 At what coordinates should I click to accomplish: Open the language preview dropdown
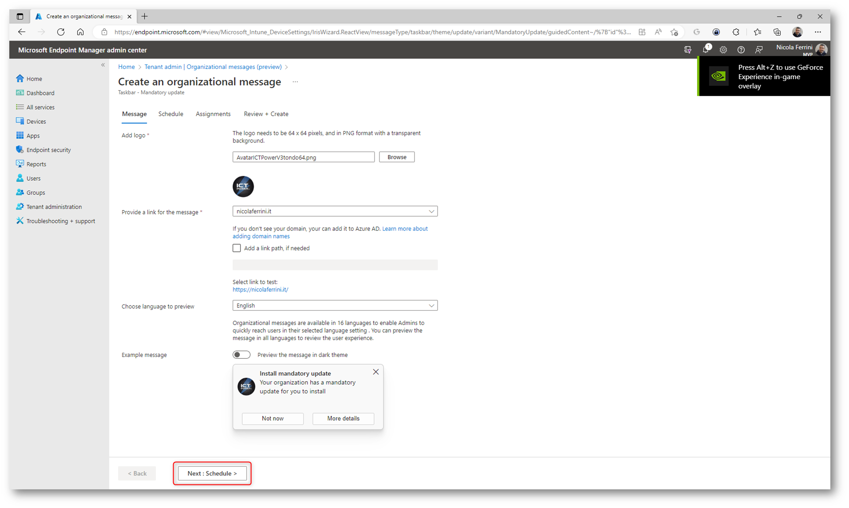tap(335, 306)
